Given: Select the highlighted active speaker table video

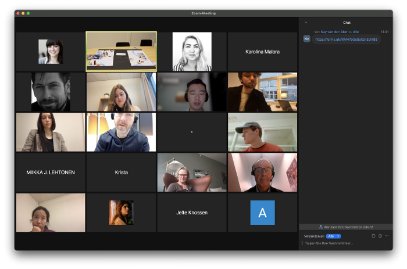Looking at the screenshot, I should point(121,52).
